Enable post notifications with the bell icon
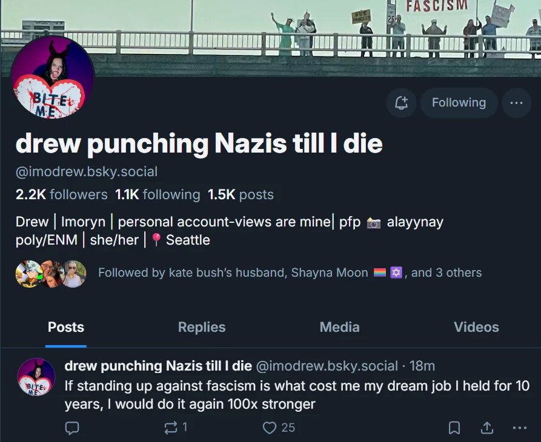Screen dimensions: 541x442 (x=401, y=102)
